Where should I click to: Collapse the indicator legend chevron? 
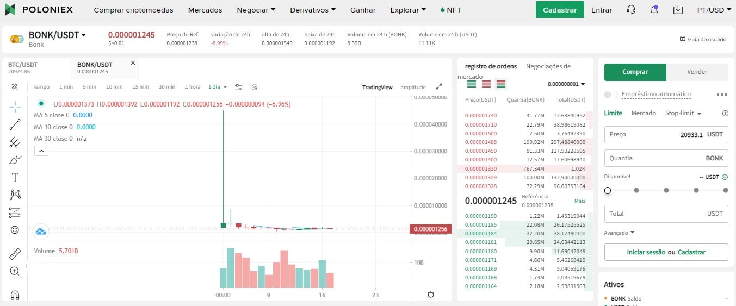coord(41,151)
